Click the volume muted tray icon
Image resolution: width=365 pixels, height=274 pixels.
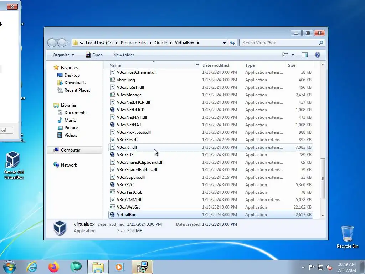pos(329,267)
